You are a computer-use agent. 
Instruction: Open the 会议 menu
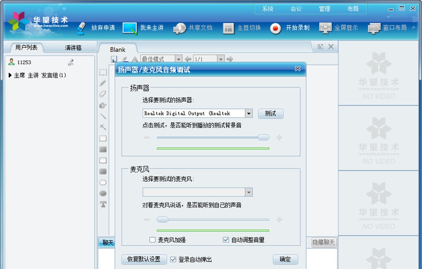click(296, 9)
